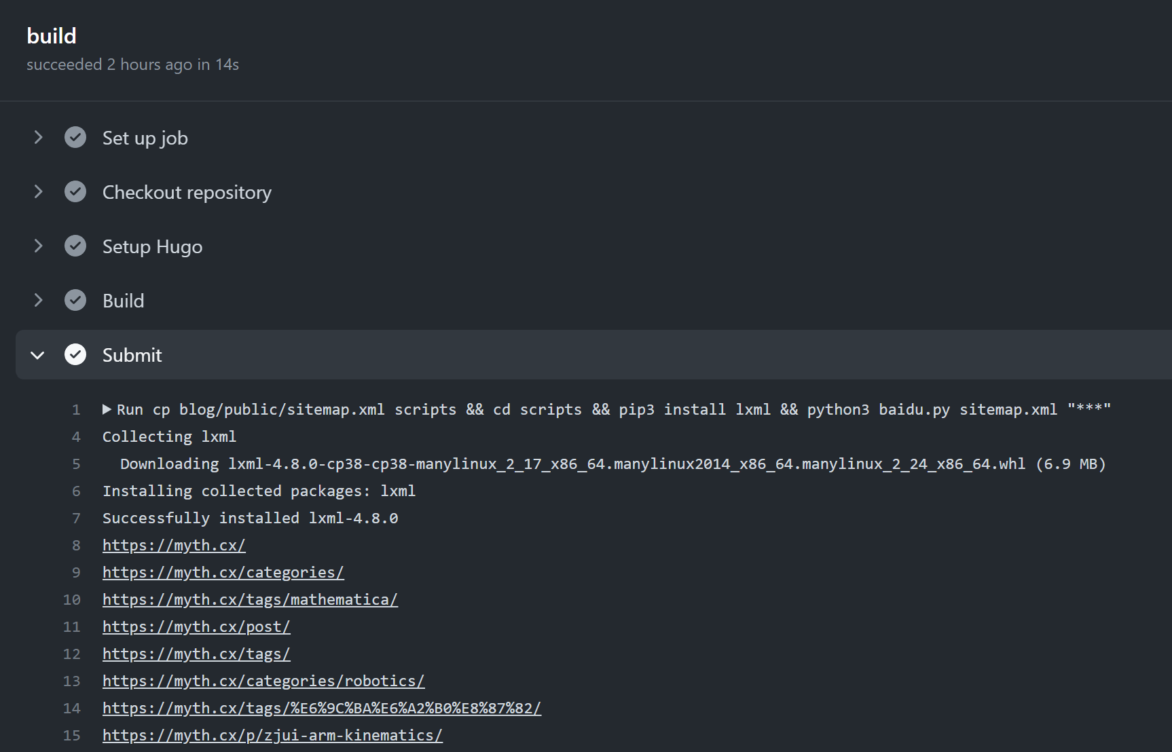Open the myth.cx/categories/ link
Screen dimensions: 1172x752
(x=223, y=573)
